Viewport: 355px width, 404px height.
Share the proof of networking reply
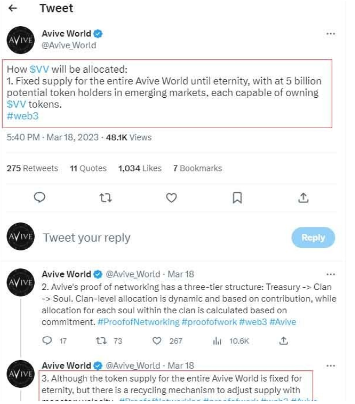[x=283, y=341]
